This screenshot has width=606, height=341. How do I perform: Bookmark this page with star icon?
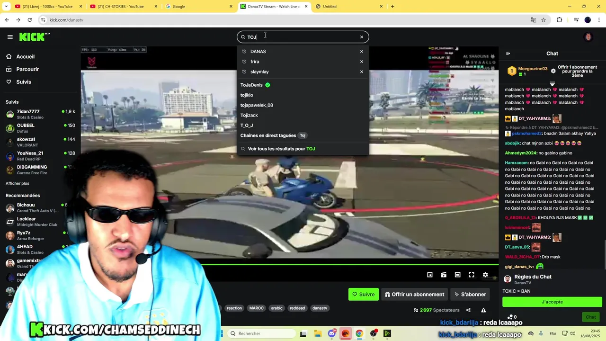tap(544, 20)
